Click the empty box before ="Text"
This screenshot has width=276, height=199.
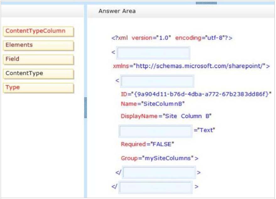[155, 131]
